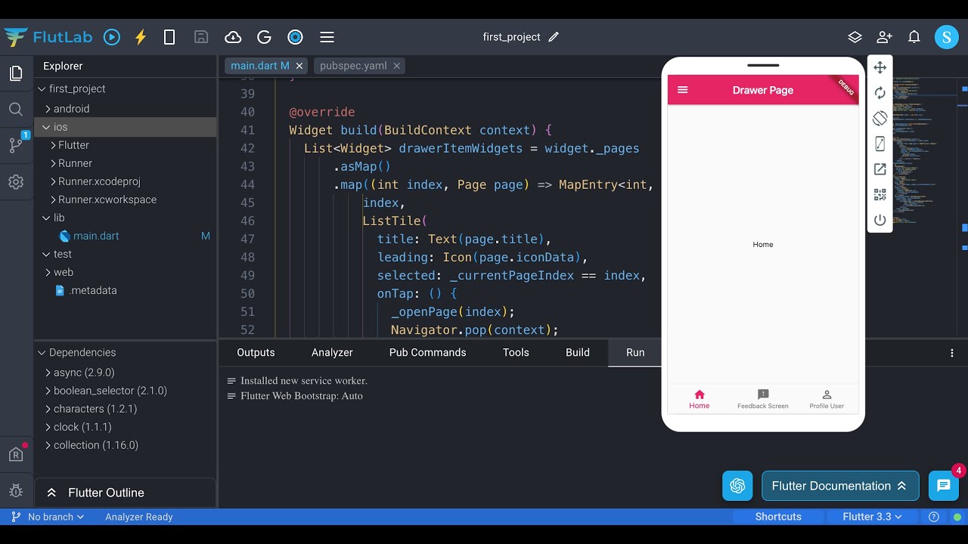Expand the Runner.xcodeproj folder
The width and height of the screenshot is (968, 544).
point(53,181)
